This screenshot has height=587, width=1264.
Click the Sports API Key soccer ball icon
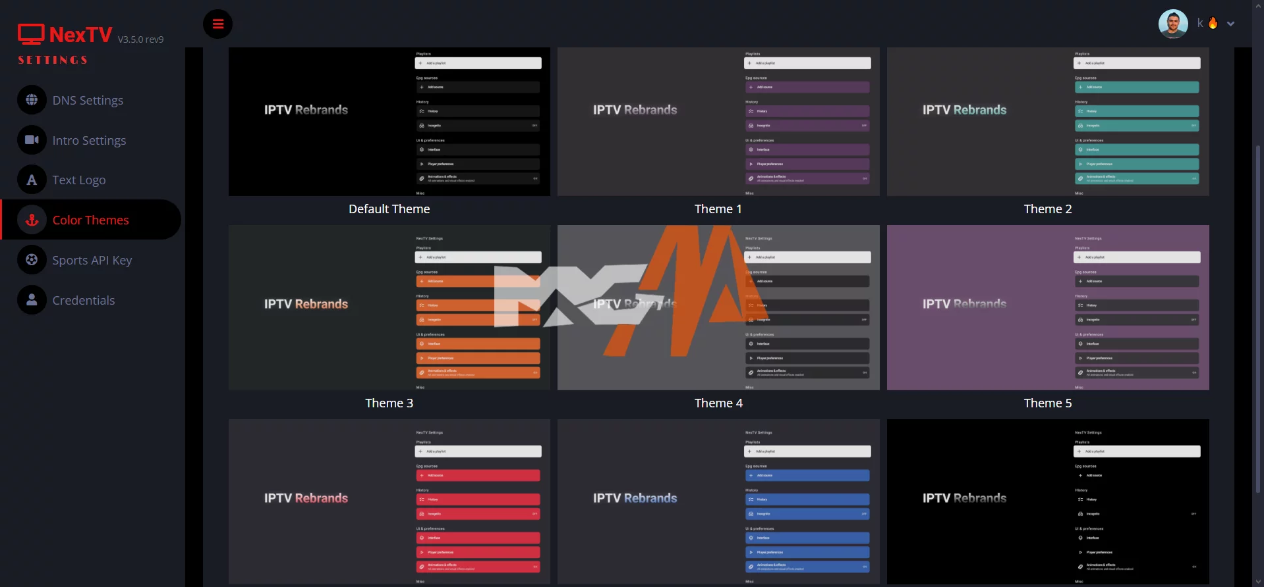pyautogui.click(x=32, y=260)
